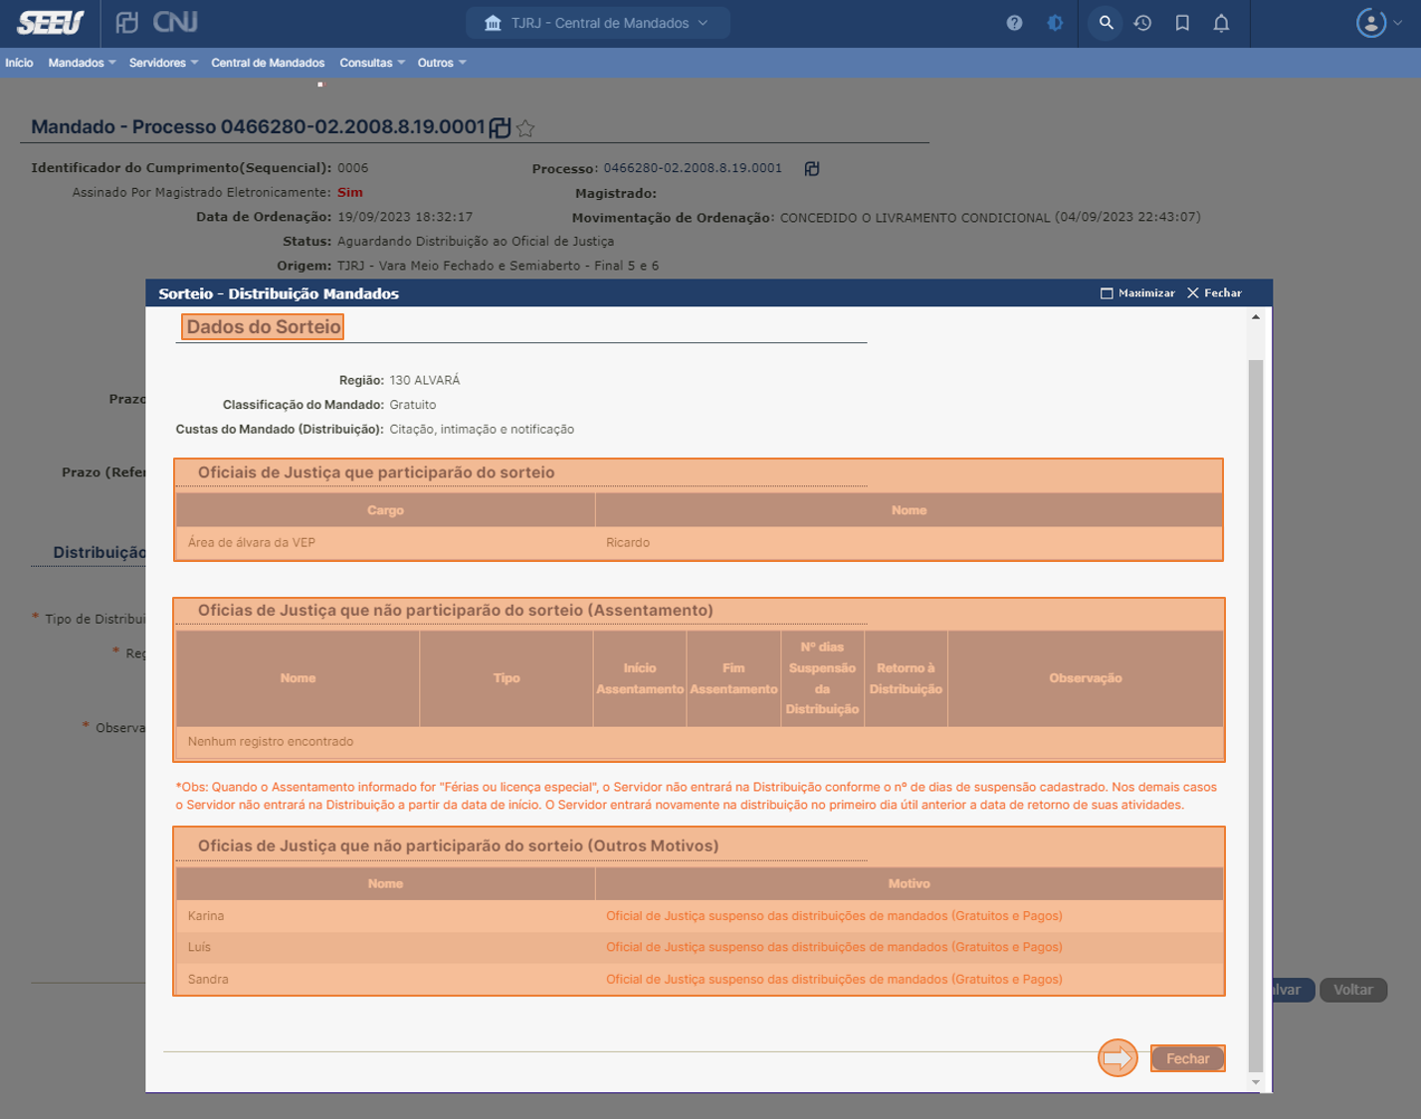Click the dialog vertical scrollbar thumb
Image resolution: width=1421 pixels, height=1119 pixels.
tap(1256, 716)
